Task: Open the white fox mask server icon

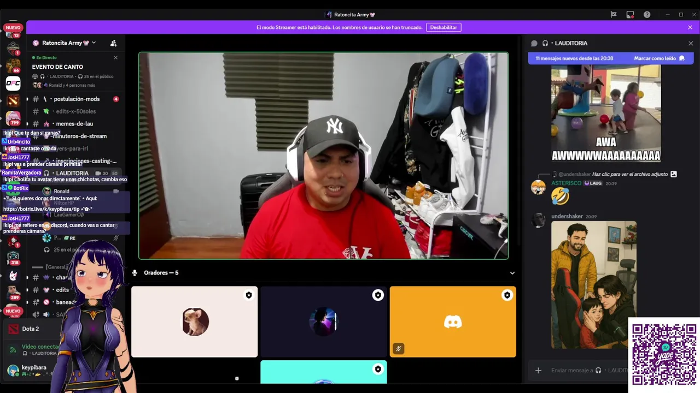Action: point(13,276)
